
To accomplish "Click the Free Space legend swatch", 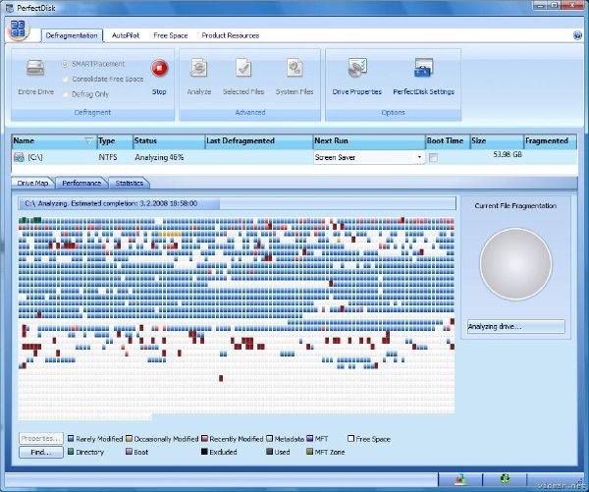I will [x=350, y=438].
